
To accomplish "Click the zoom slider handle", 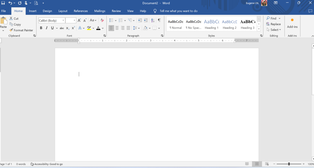I will coord(289,164).
